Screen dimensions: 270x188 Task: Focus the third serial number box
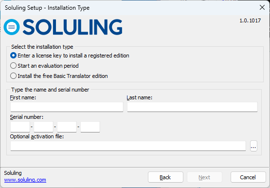(67, 127)
